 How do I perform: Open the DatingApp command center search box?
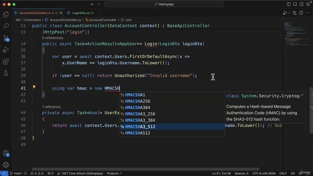point(164,4)
